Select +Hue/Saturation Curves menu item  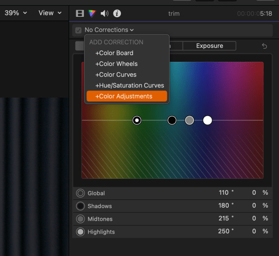tap(129, 85)
